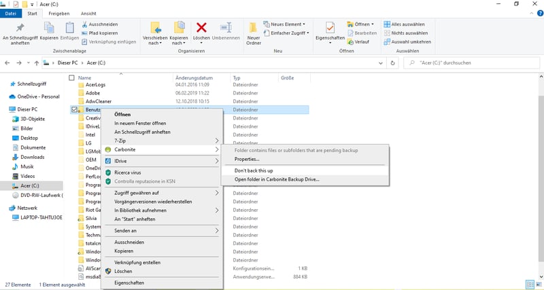Click the Kopieren ribbon icon

[x=49, y=29]
